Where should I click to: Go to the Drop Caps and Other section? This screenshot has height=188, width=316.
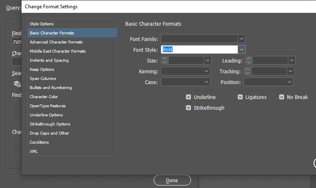tap(49, 133)
